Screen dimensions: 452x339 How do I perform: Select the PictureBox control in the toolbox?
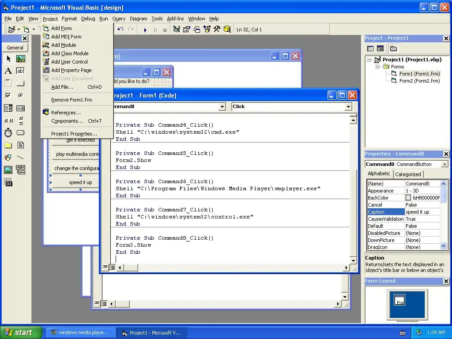(x=20, y=59)
